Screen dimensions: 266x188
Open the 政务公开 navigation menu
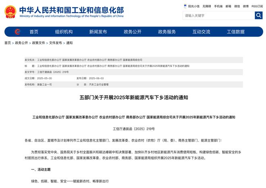tap(133, 32)
